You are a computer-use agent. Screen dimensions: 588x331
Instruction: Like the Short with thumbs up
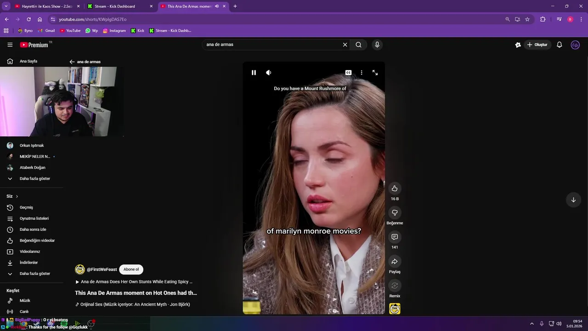pyautogui.click(x=395, y=188)
